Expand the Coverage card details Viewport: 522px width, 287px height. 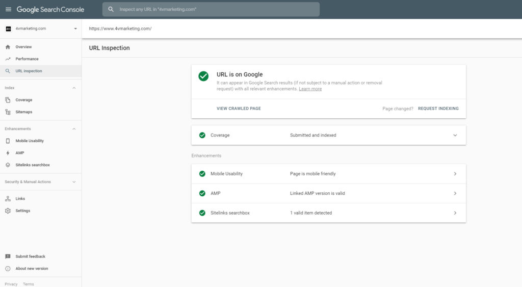(x=455, y=135)
